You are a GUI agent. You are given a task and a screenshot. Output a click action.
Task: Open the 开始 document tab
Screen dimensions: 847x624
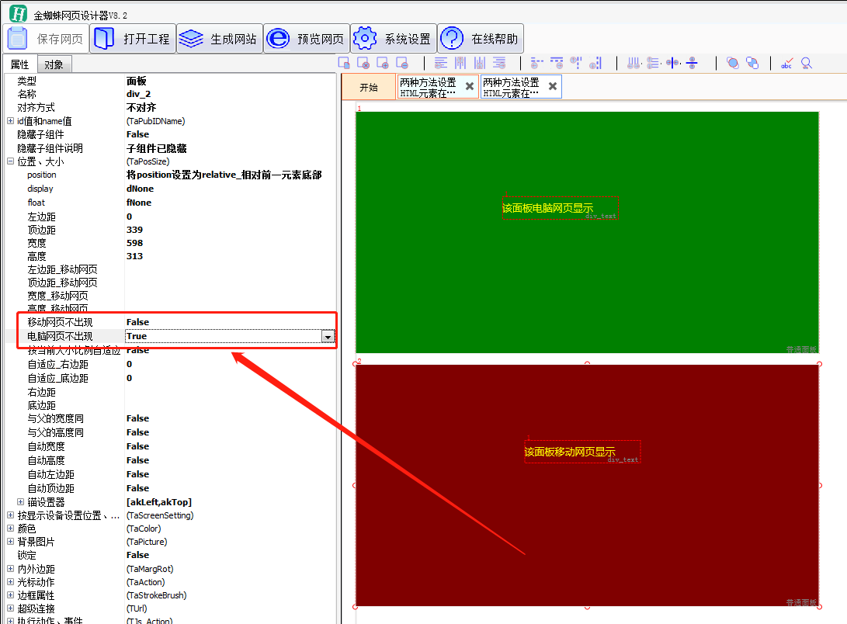coord(369,88)
